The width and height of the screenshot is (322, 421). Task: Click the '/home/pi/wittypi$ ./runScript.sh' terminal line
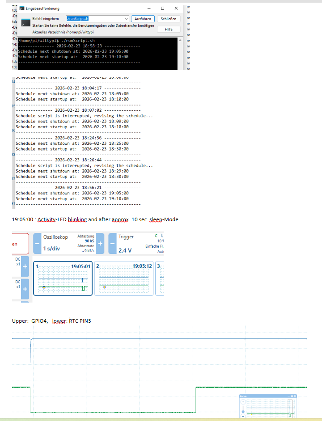[56, 41]
